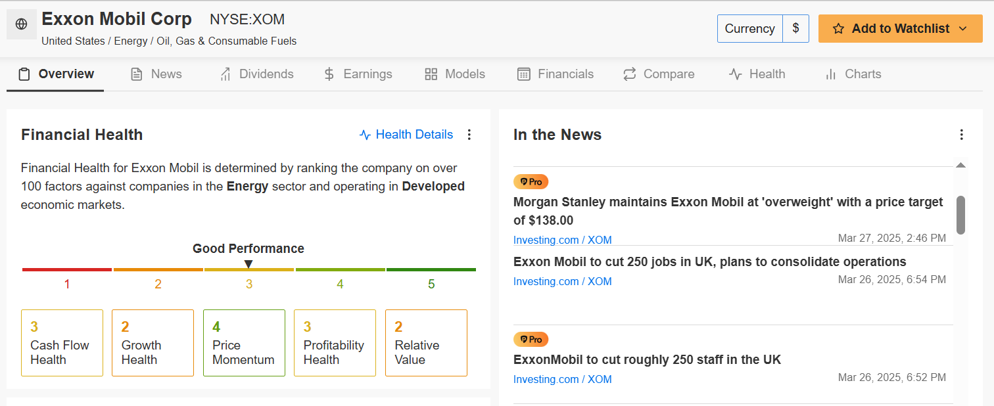Click the dark green score 5 bar segment
This screenshot has height=406, width=994.
point(431,269)
